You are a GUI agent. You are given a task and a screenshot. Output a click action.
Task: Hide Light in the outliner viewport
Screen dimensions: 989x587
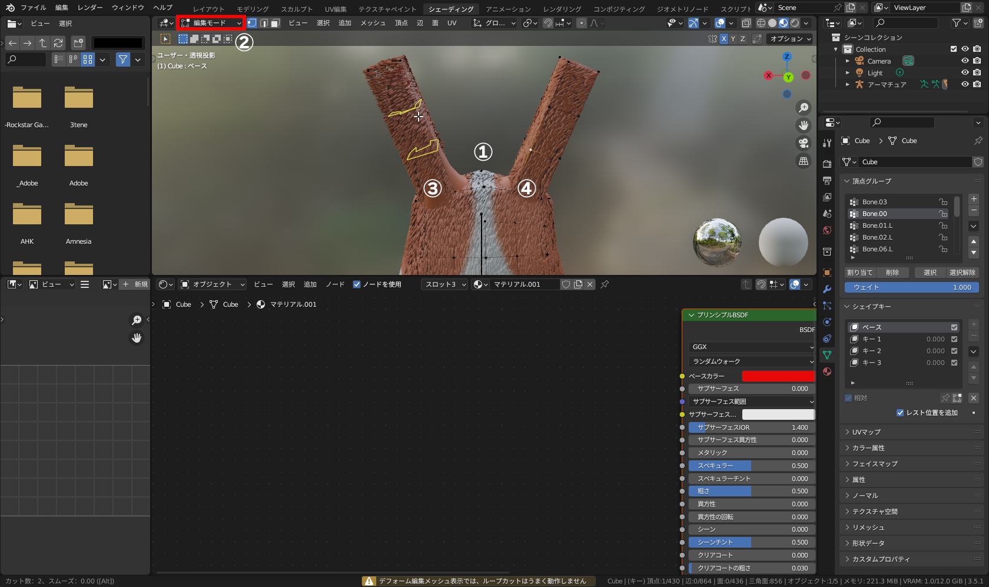click(x=965, y=73)
